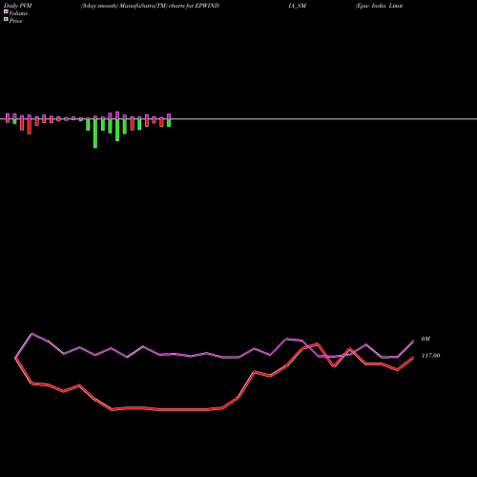Screen dimensions: 477x477
Task: Click the 'IA_SM' header text
Action: coord(297,6)
